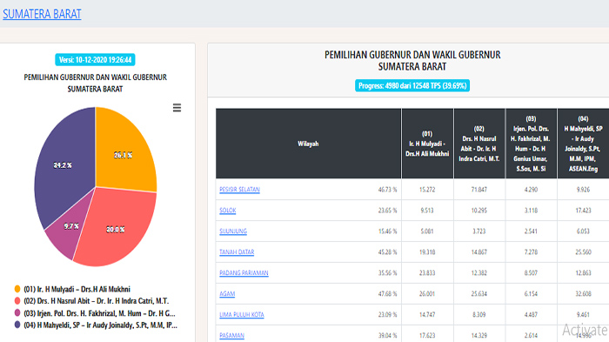Screen dimensions: 609x342
Task: Click the 15.46 % value in SIJUNJUNG row
Action: (388, 231)
